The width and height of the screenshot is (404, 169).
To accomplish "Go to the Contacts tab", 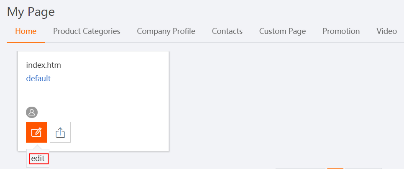I will click(227, 31).
